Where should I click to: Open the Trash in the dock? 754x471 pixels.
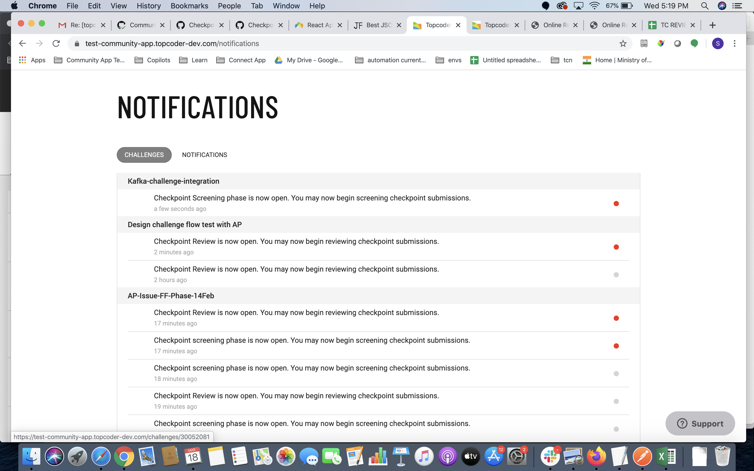click(722, 457)
